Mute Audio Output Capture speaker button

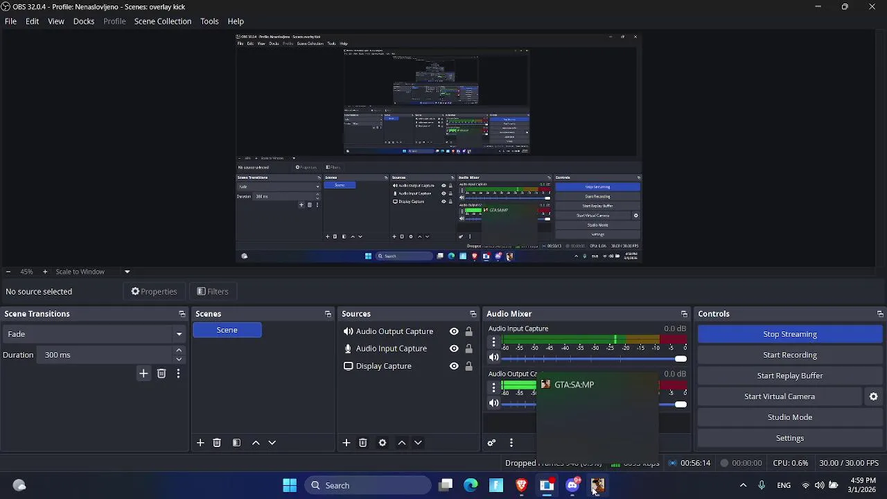(493, 403)
